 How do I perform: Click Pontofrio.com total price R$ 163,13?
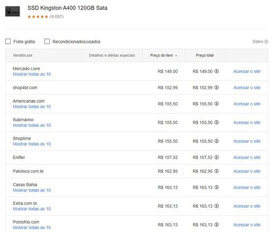point(203,225)
